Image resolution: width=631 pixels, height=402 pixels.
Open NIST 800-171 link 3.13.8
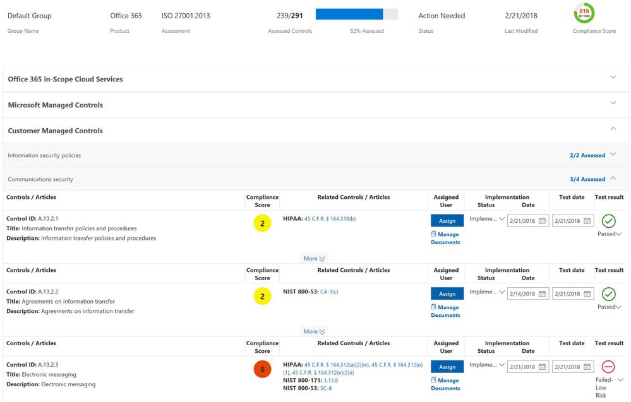pyautogui.click(x=331, y=381)
